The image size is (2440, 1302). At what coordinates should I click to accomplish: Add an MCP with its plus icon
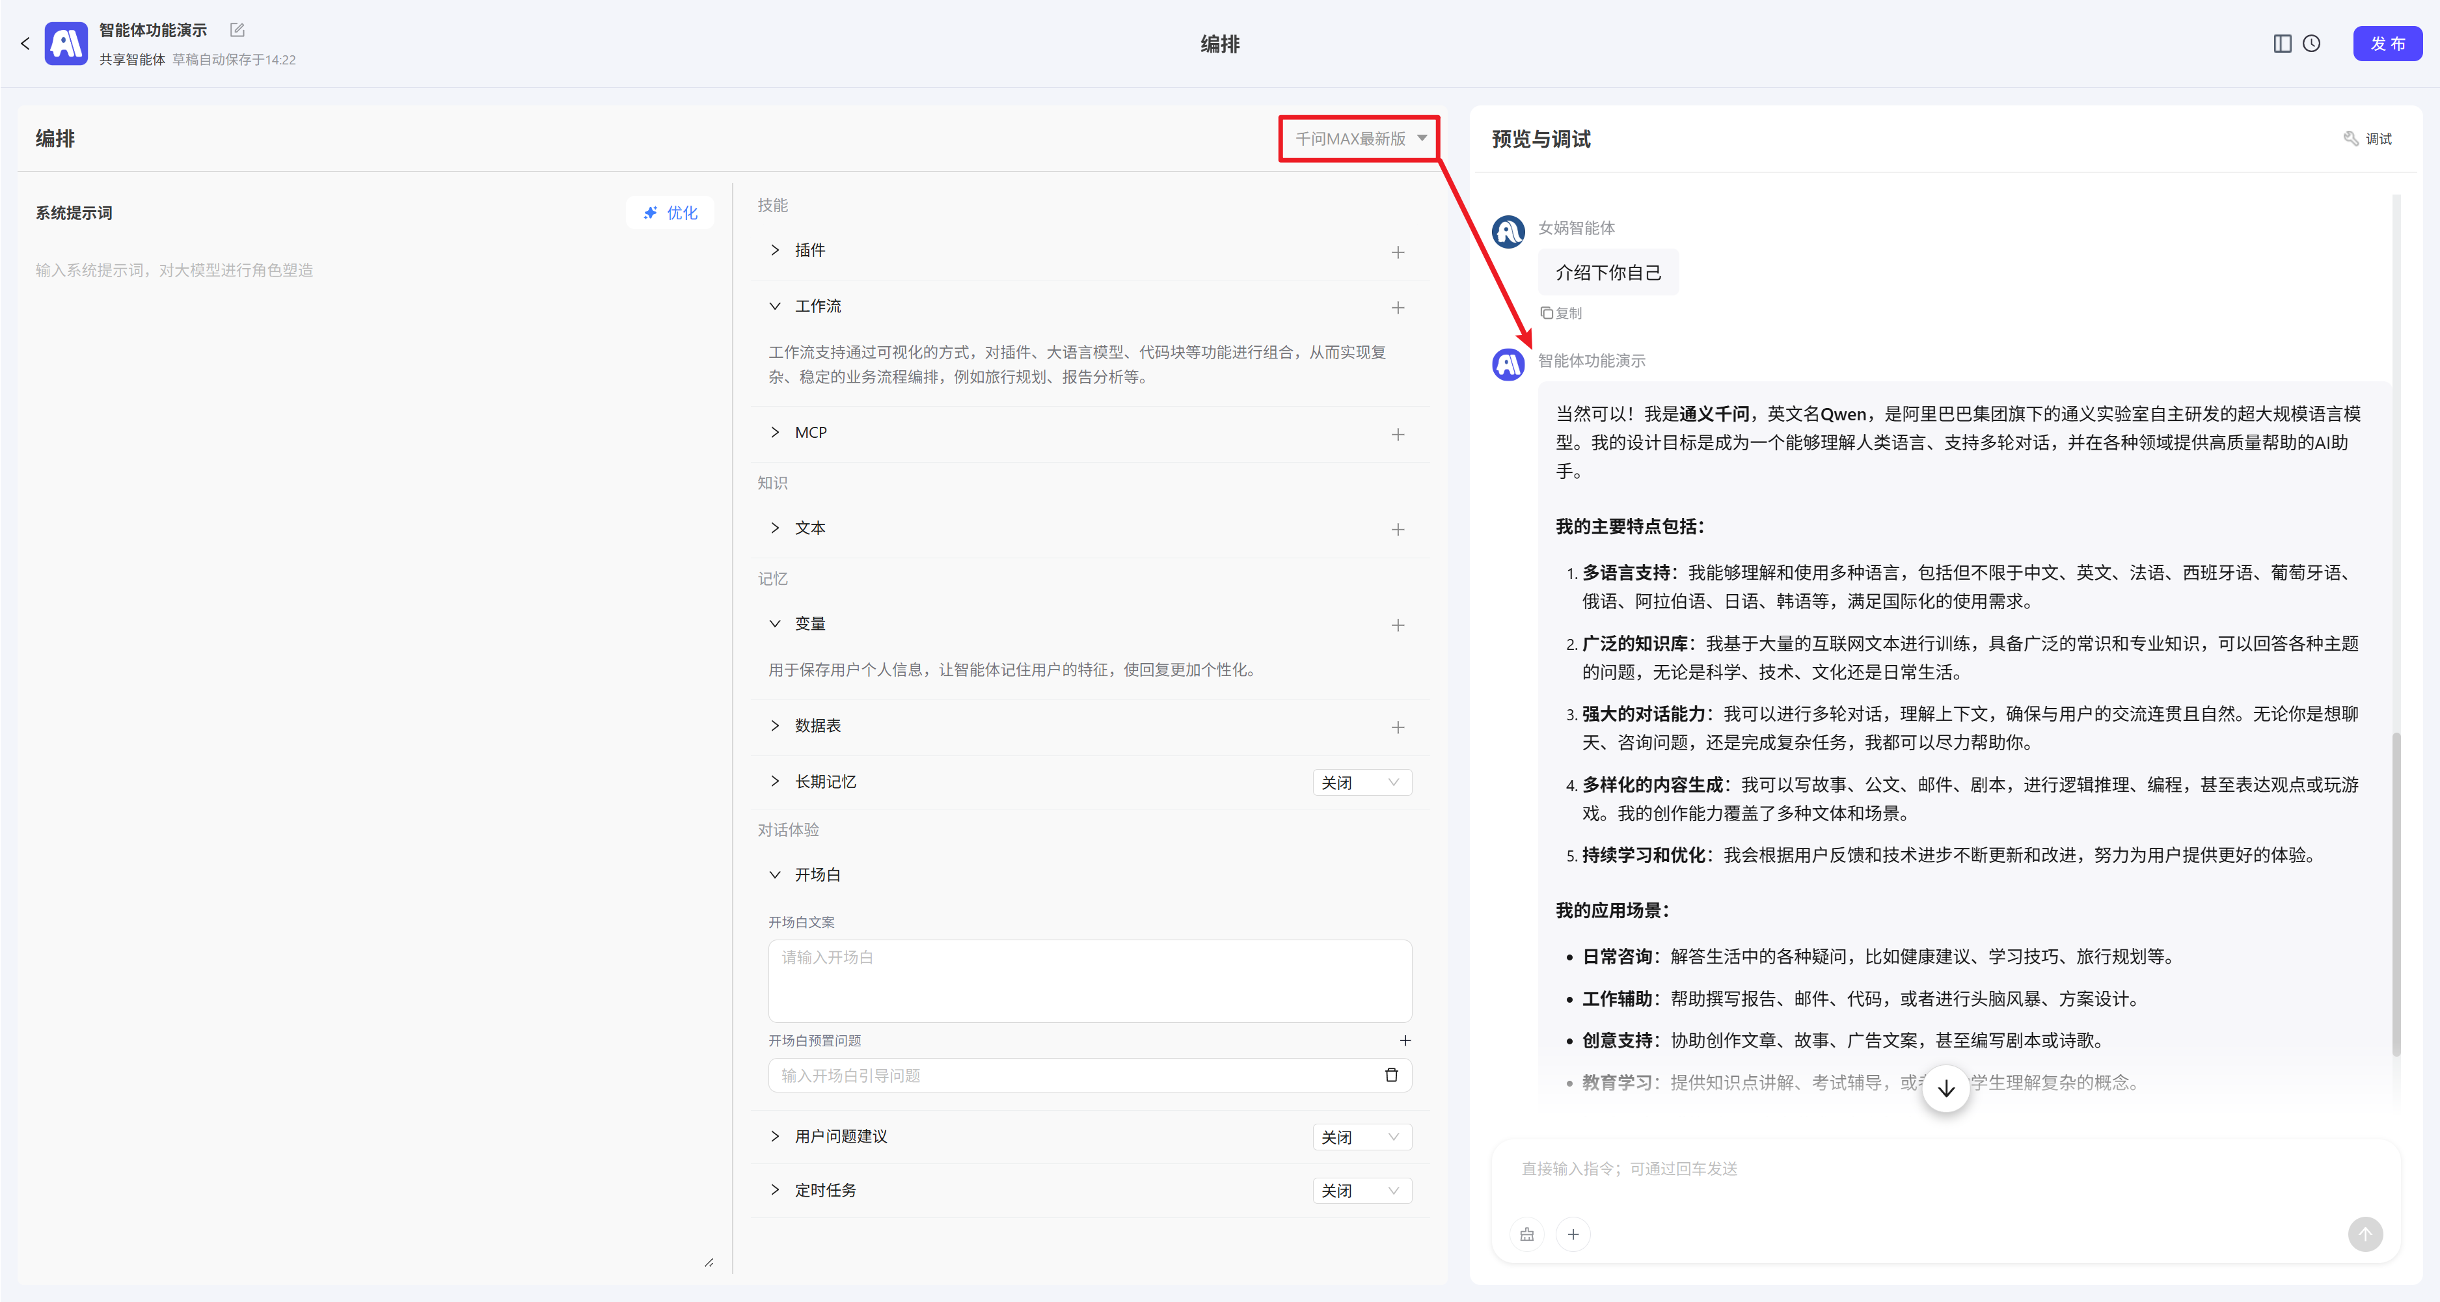click(x=1397, y=435)
